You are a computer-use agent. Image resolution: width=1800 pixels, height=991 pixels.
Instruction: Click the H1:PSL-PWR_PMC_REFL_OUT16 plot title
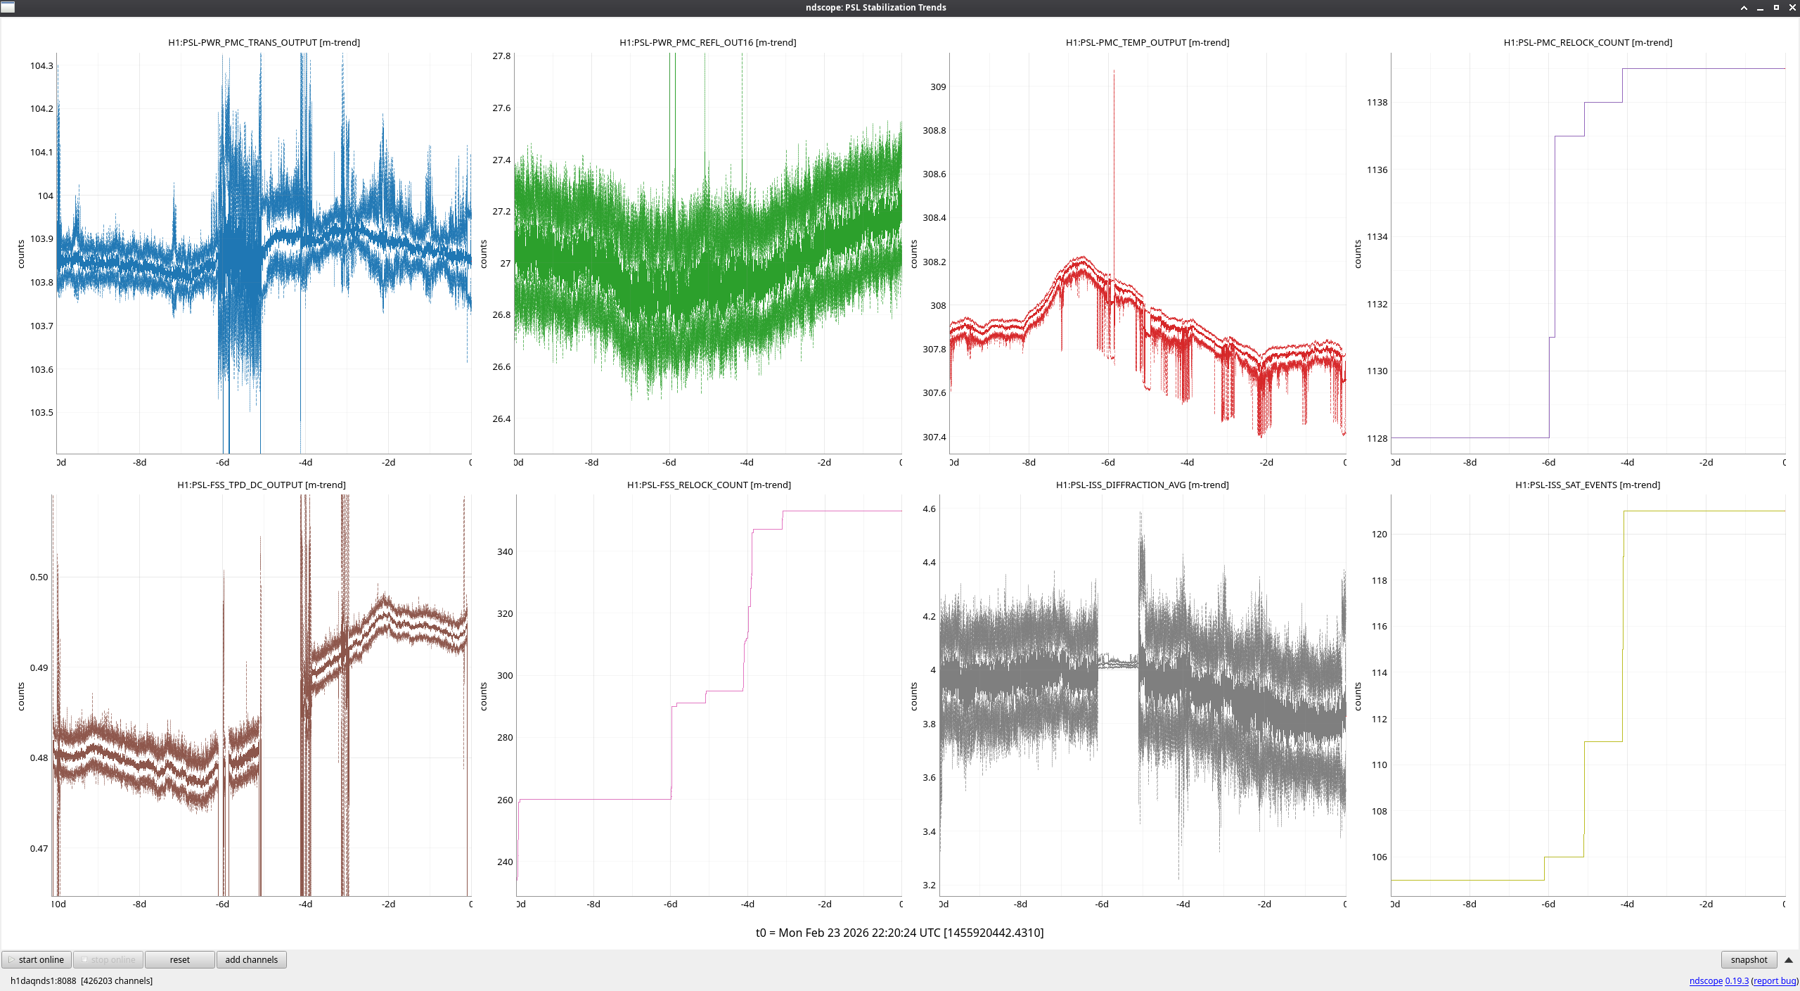[x=707, y=42]
